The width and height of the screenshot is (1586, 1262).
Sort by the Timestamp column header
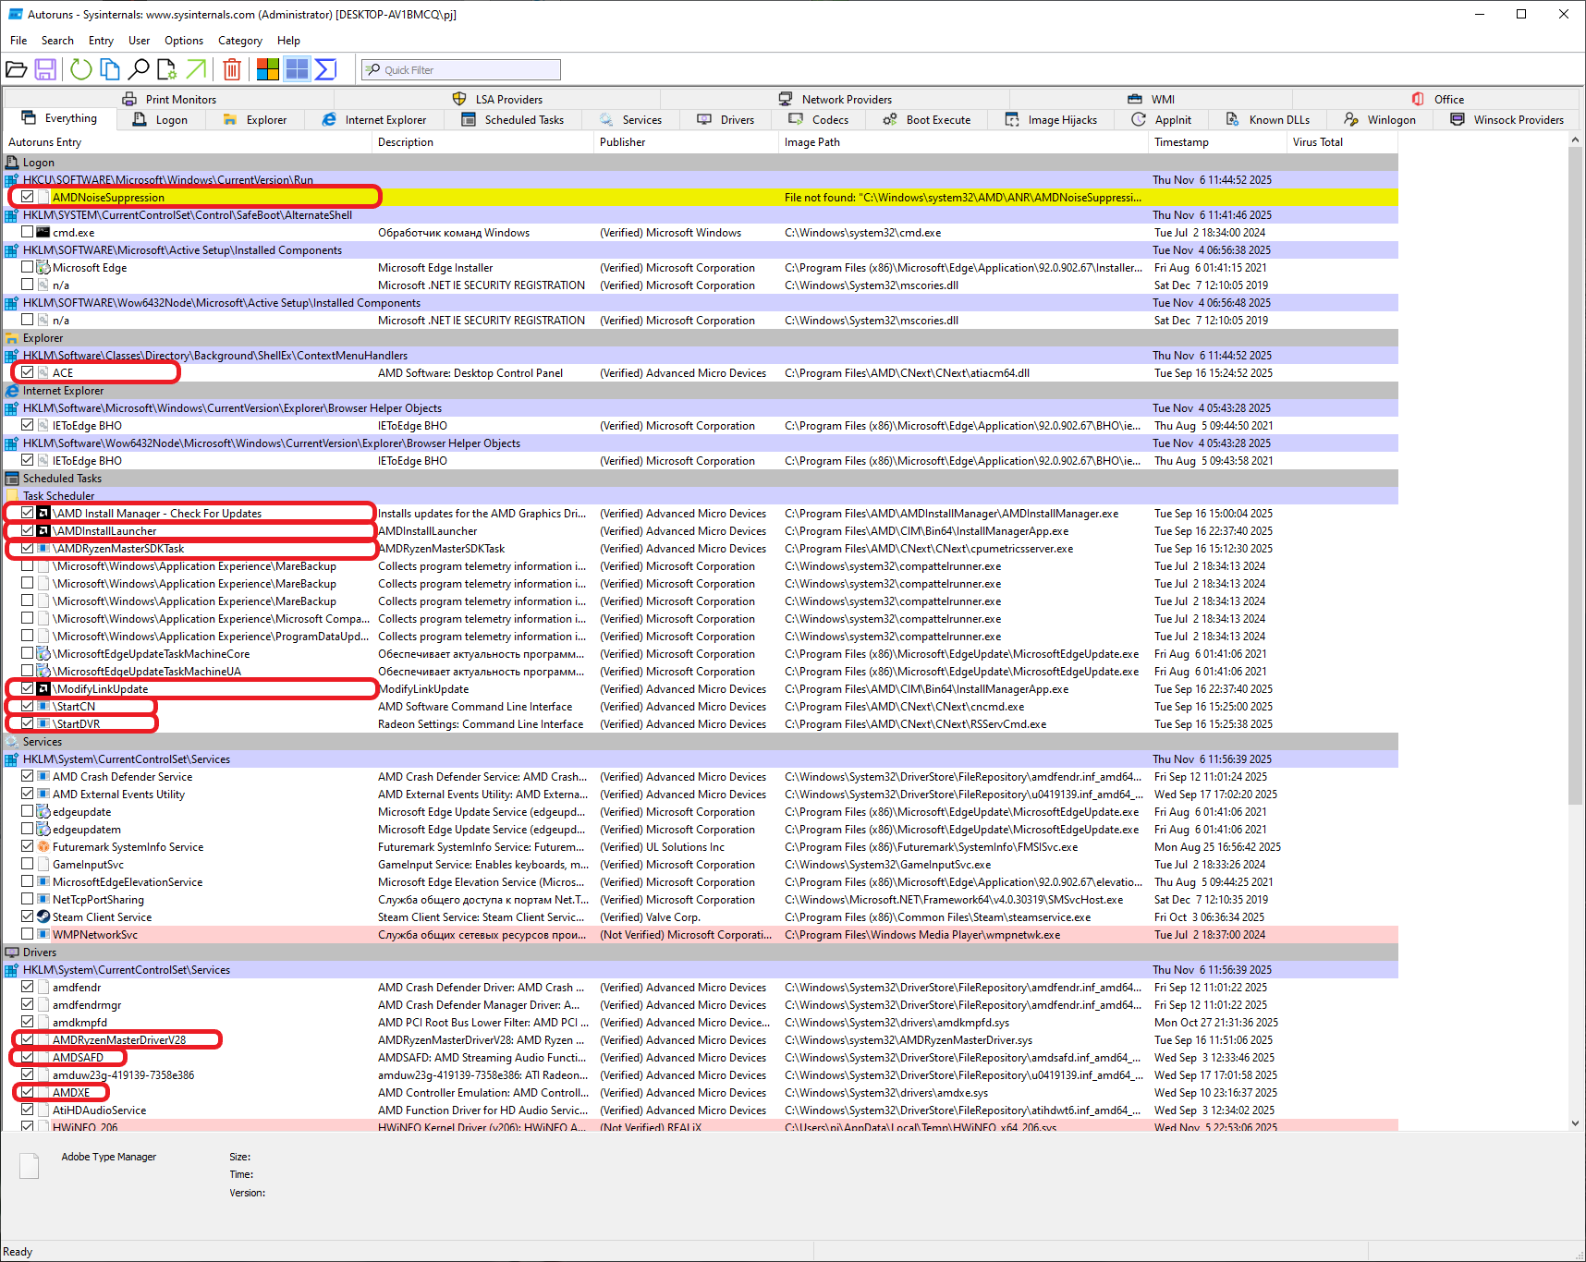click(x=1218, y=142)
